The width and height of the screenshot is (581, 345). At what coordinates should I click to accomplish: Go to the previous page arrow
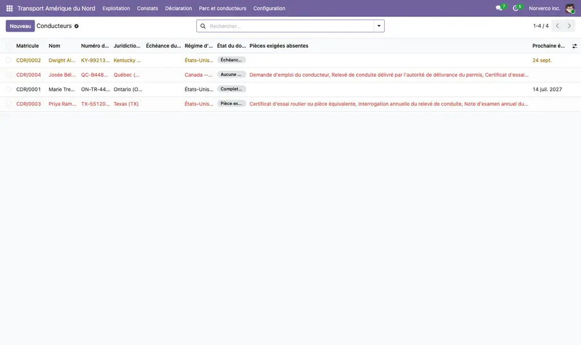(x=557, y=26)
